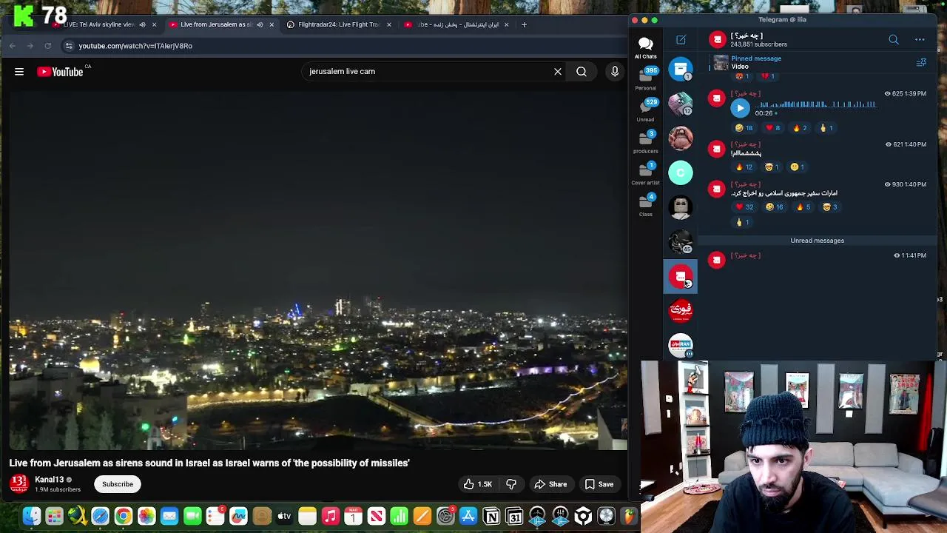This screenshot has height=533, width=947.
Task: Open the Kanal13 channel name link
Action: [x=49, y=480]
